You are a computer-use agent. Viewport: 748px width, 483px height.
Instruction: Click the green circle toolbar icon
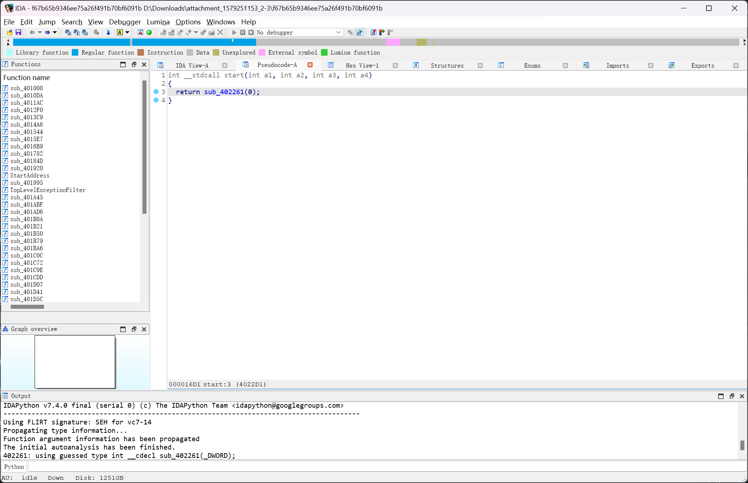click(149, 32)
